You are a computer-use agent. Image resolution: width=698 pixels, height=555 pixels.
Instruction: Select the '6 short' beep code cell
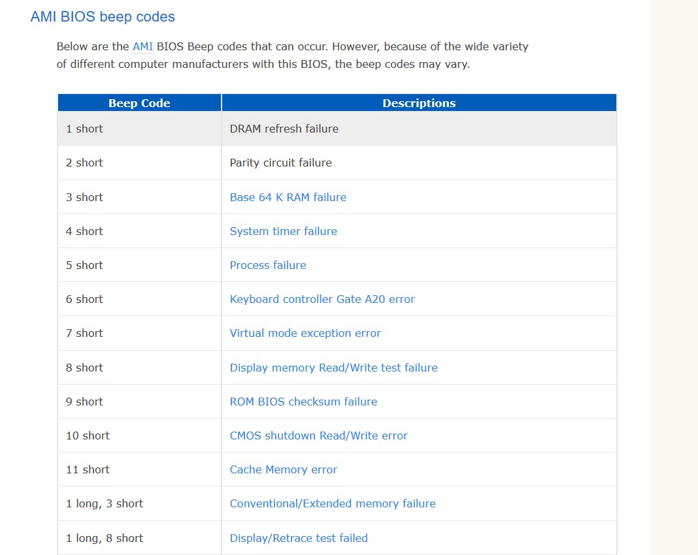tap(139, 299)
